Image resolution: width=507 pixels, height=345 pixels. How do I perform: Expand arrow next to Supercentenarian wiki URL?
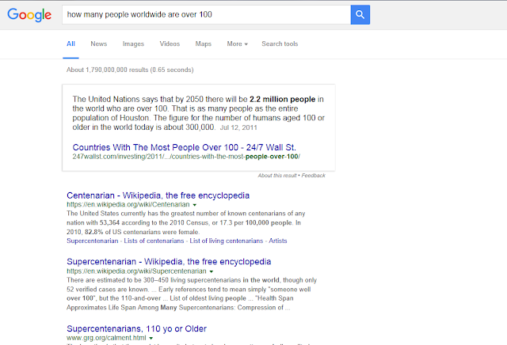coord(212,271)
